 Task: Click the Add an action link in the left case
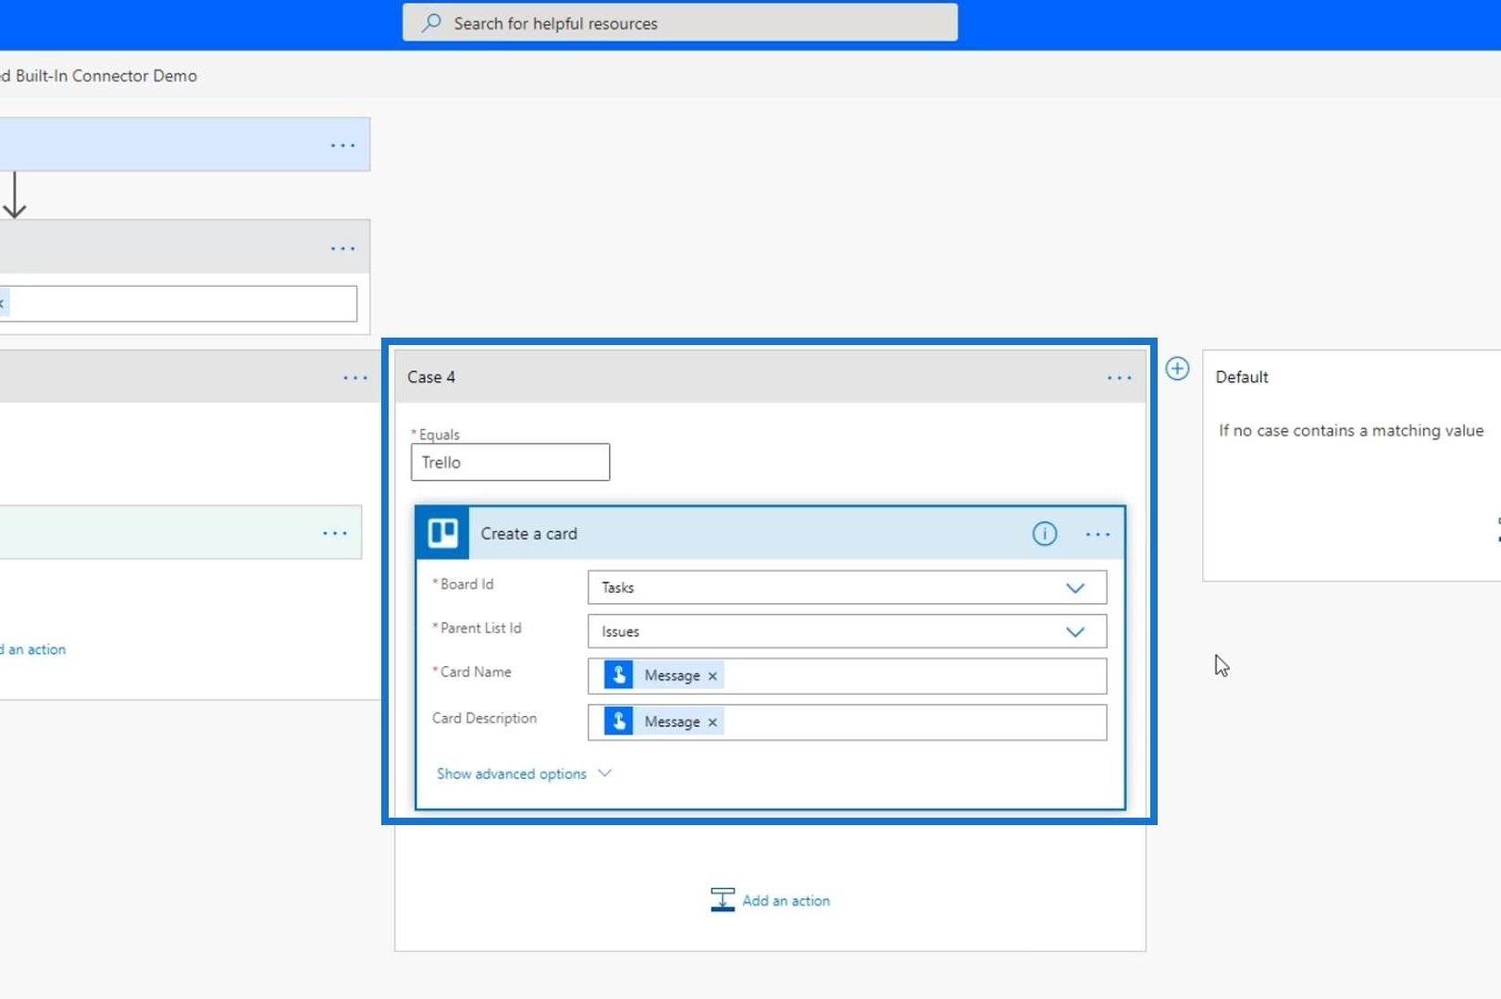click(x=33, y=649)
